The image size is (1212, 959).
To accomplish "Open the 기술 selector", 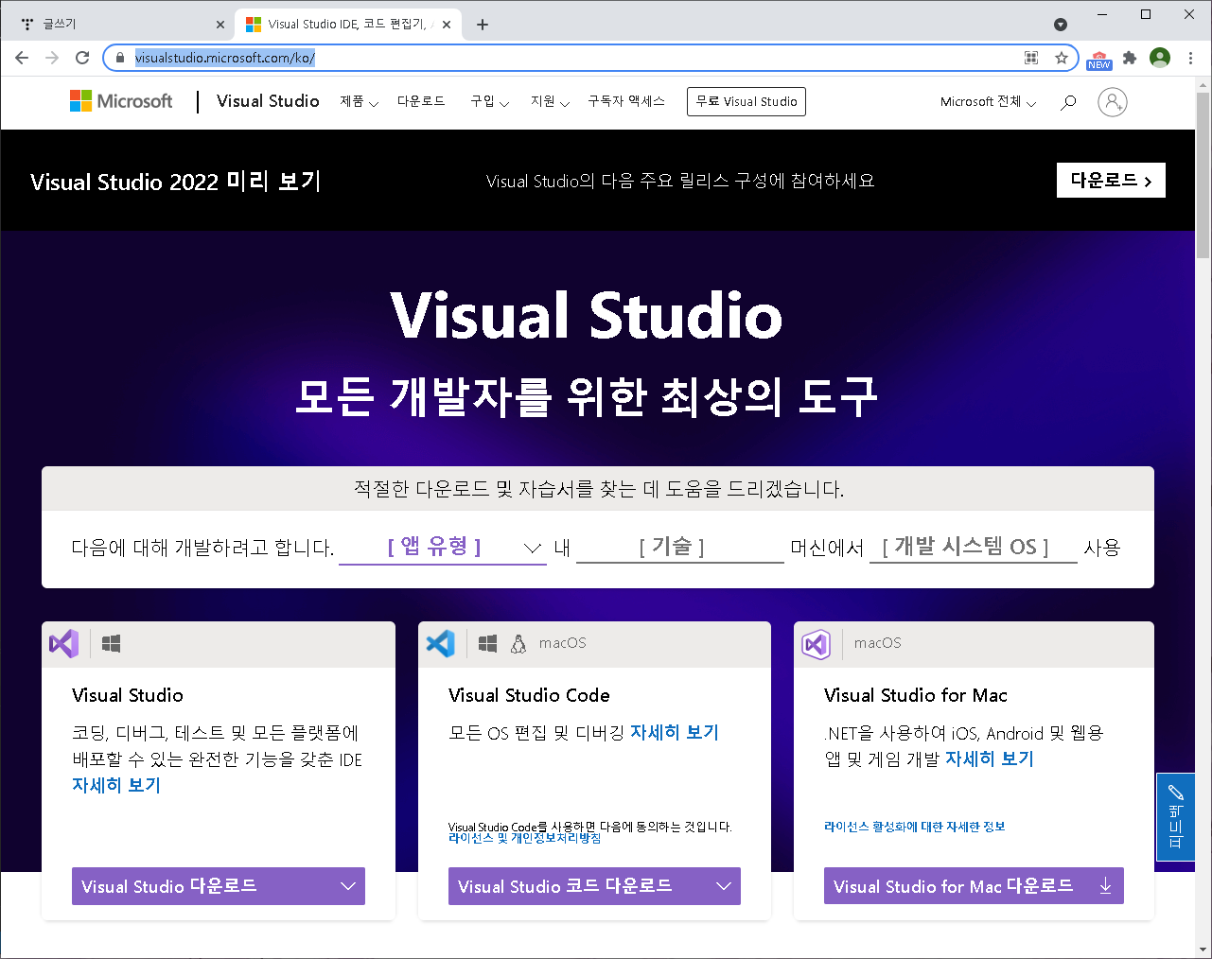I will 680,547.
